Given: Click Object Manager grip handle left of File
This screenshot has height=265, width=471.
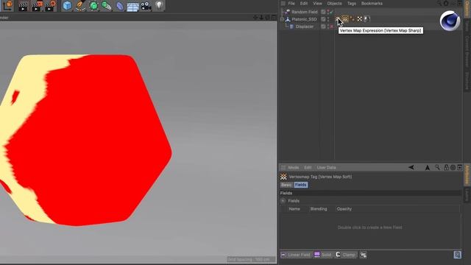Looking at the screenshot, I should click(283, 3).
